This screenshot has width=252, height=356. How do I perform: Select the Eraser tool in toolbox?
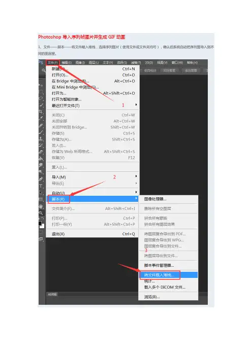click(41, 152)
